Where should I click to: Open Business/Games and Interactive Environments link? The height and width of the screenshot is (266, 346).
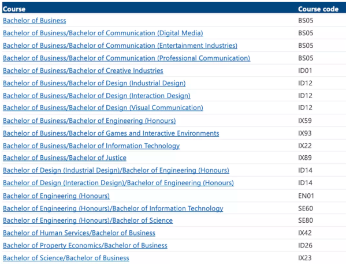(x=111, y=133)
